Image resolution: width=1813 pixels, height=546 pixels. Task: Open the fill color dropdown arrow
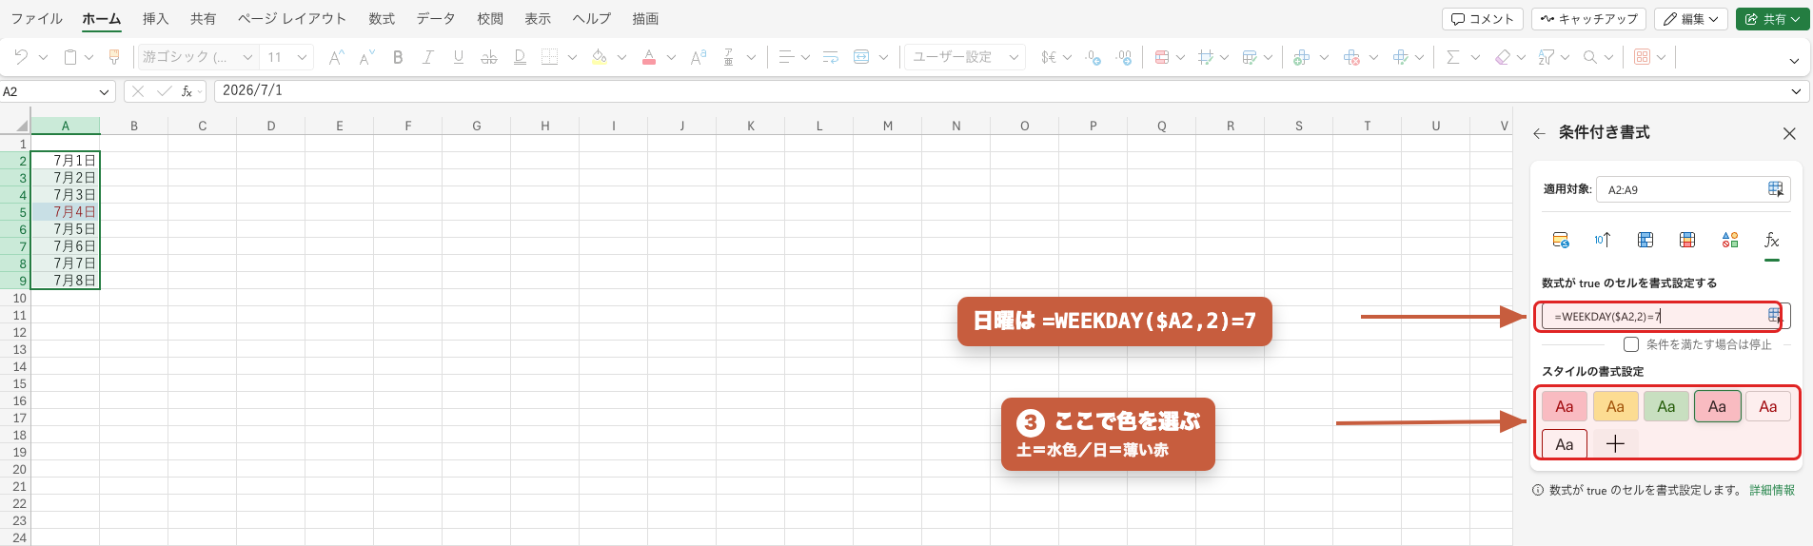[x=621, y=57]
